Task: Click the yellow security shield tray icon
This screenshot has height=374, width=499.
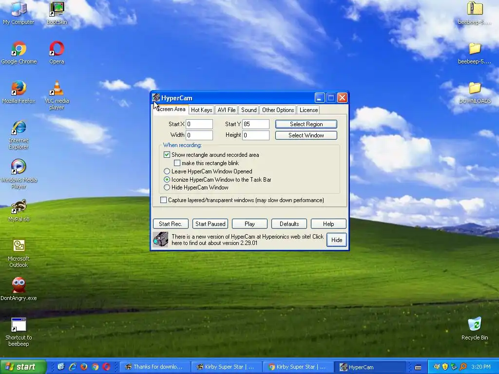Action: tap(445, 367)
